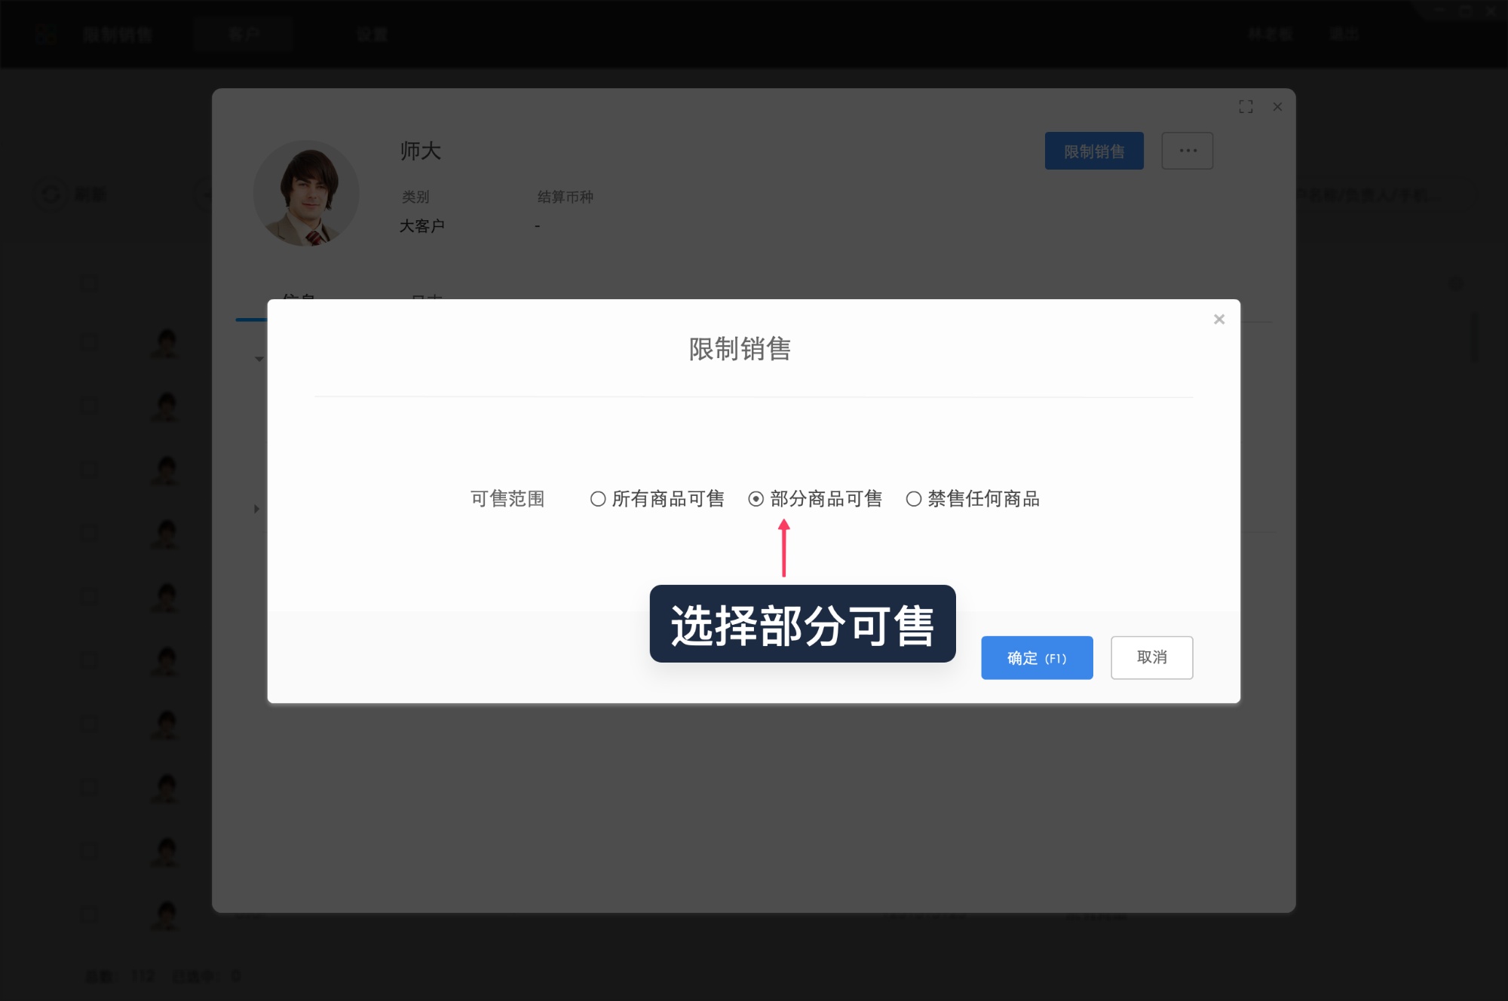The width and height of the screenshot is (1508, 1001).
Task: Collapse the expanded group triangle in left sidebar
Action: coord(259,359)
